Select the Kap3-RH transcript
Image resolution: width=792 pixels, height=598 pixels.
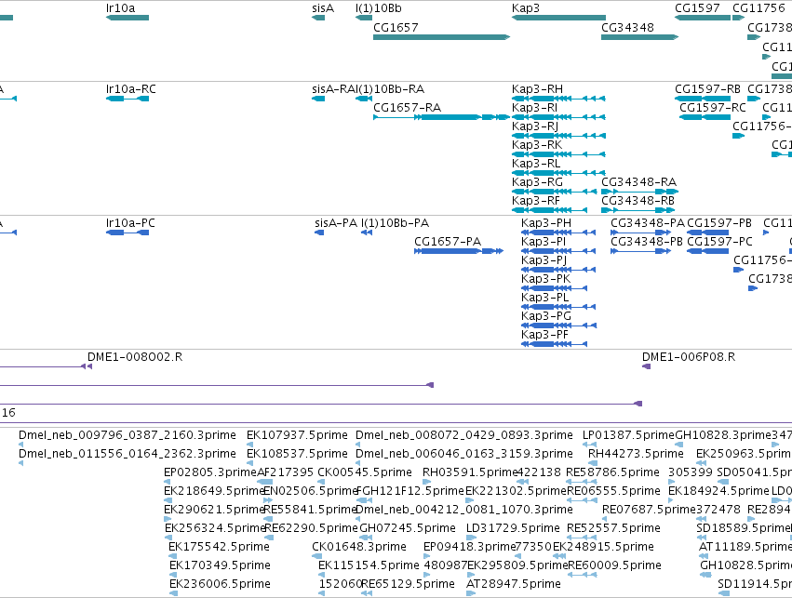(558, 99)
